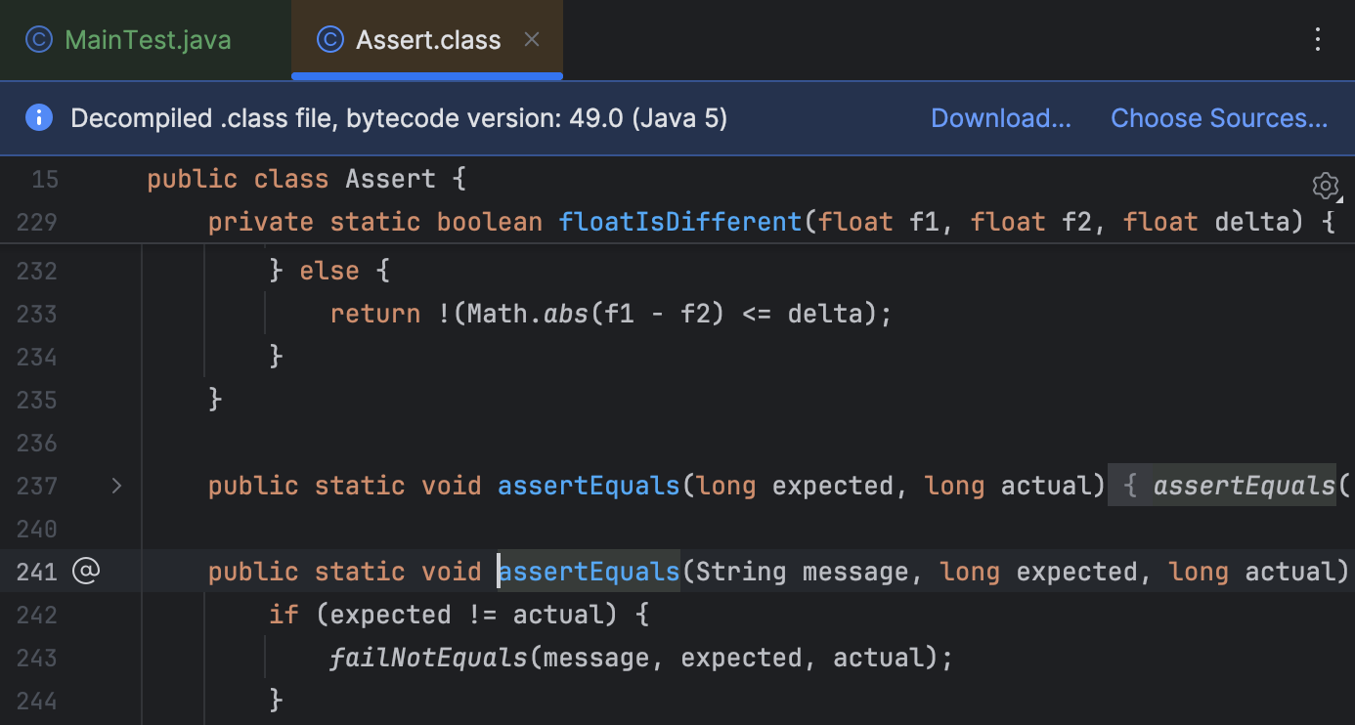Click the class icon on the MainTest.java tab
Screen dimensions: 1355x725
tap(37, 39)
